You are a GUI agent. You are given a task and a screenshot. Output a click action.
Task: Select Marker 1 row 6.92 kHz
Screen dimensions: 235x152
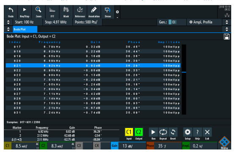61,132
